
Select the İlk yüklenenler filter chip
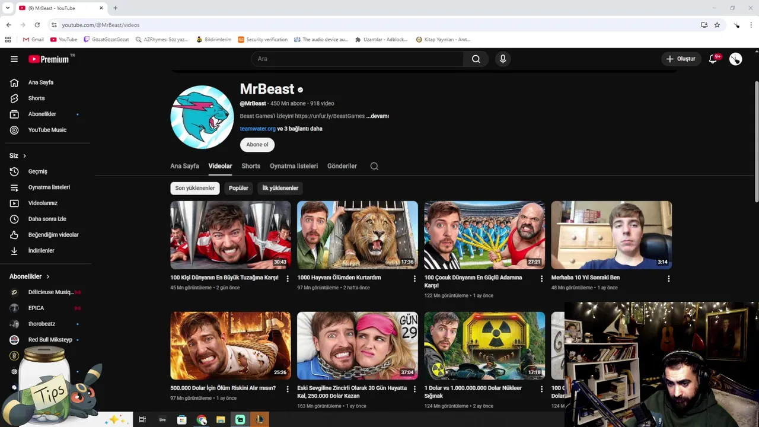pyautogui.click(x=280, y=188)
